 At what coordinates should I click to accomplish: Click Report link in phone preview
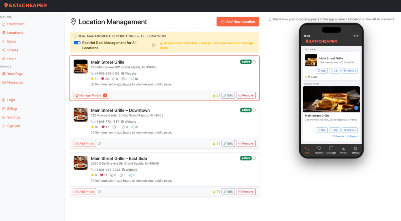coord(352,136)
